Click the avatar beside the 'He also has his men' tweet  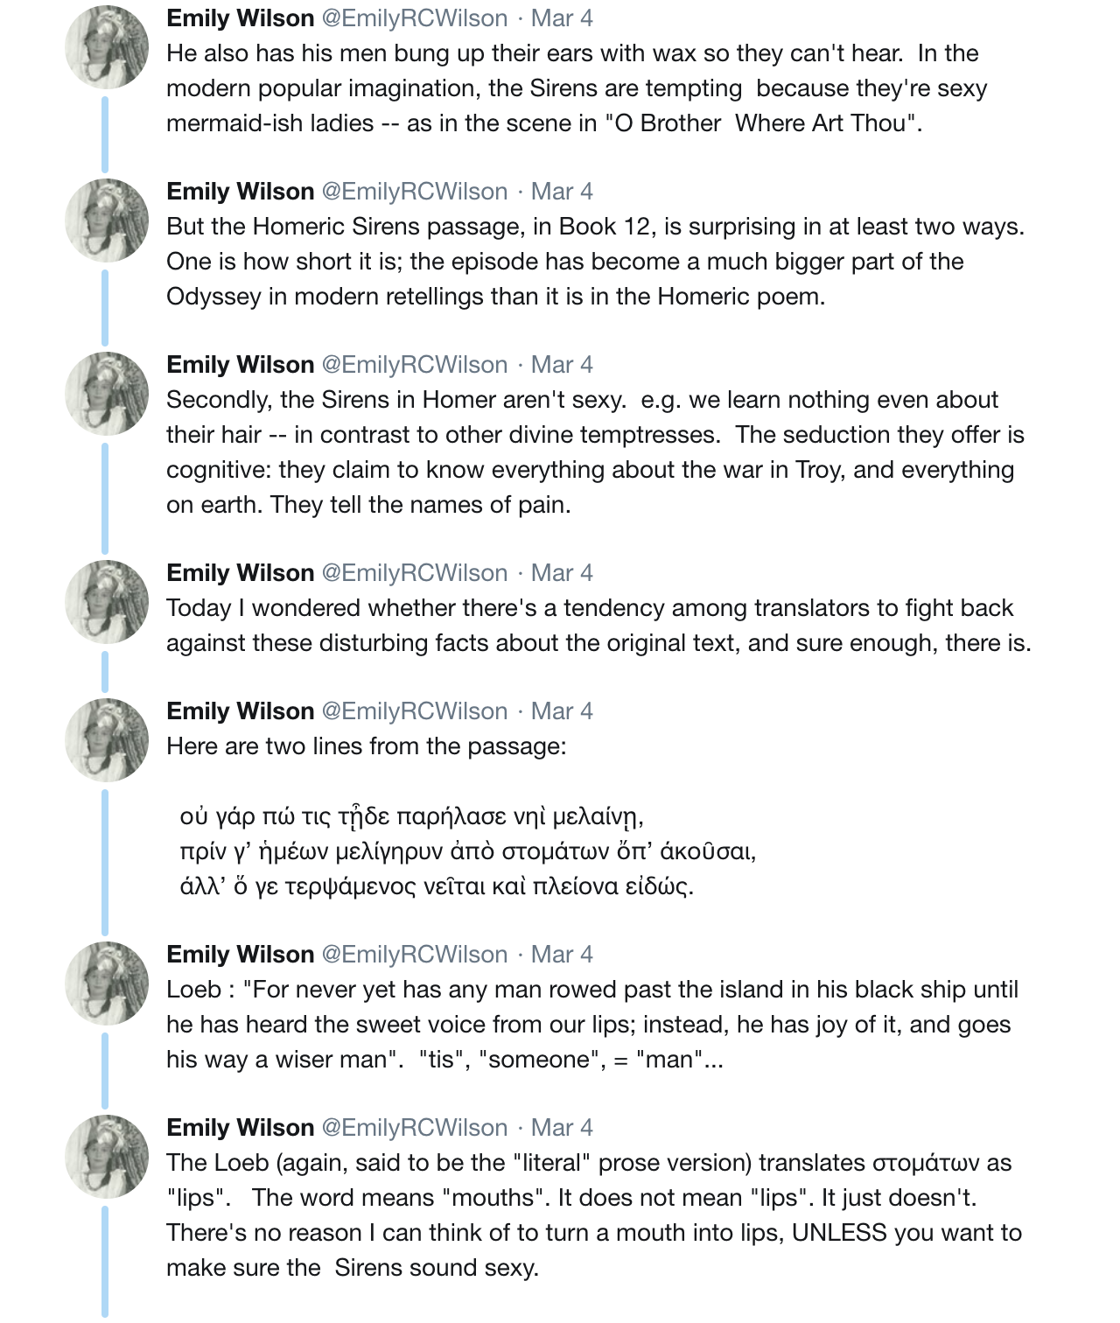coord(107,47)
